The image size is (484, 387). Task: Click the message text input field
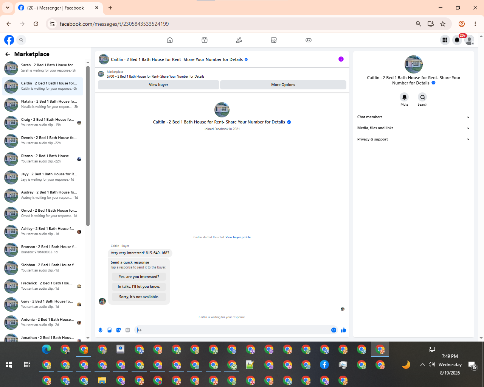tap(233, 330)
